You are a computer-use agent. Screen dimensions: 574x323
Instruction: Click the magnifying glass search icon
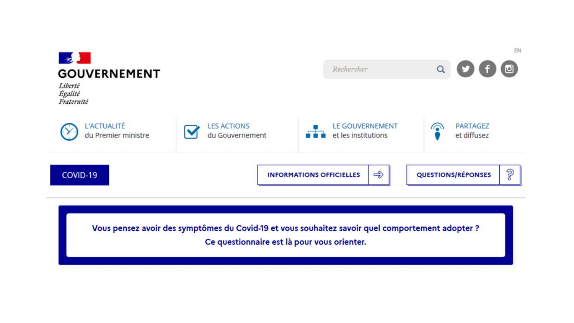[441, 69]
